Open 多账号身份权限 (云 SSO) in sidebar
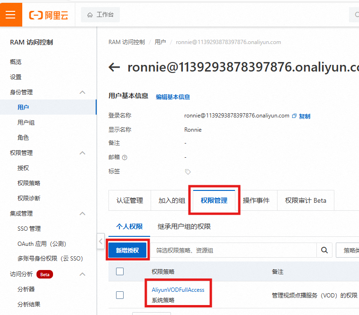 pos(50,259)
